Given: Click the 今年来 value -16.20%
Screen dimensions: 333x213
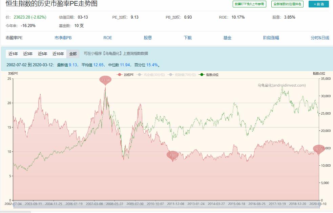Looking at the screenshot, I should (28, 26).
